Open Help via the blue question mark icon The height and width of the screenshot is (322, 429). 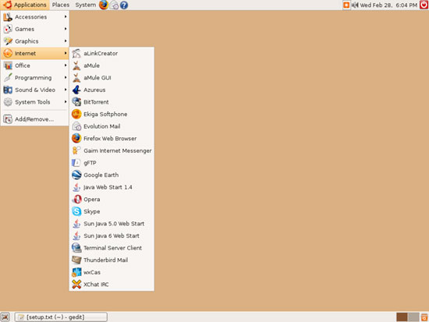pyautogui.click(x=124, y=5)
